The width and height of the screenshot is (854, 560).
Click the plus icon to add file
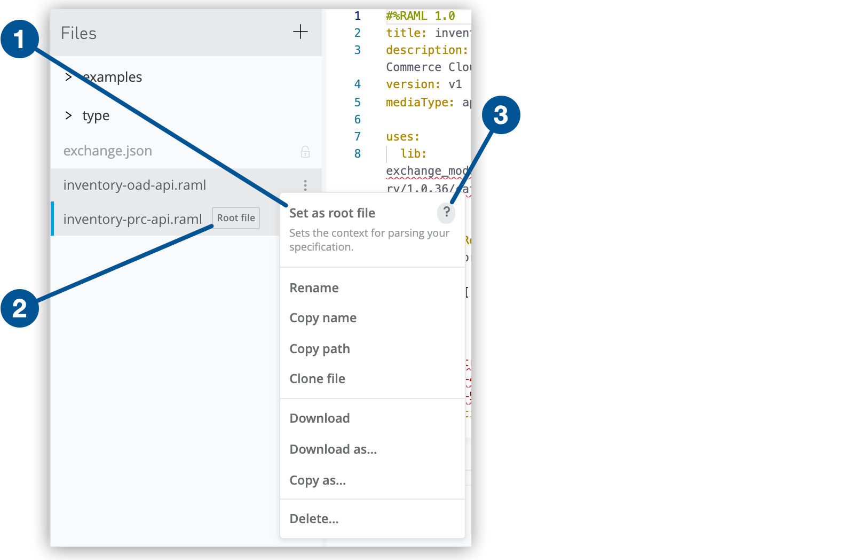[301, 32]
